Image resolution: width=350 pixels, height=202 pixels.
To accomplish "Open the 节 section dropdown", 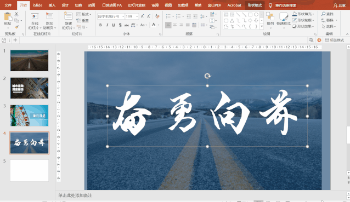I will tap(82, 27).
